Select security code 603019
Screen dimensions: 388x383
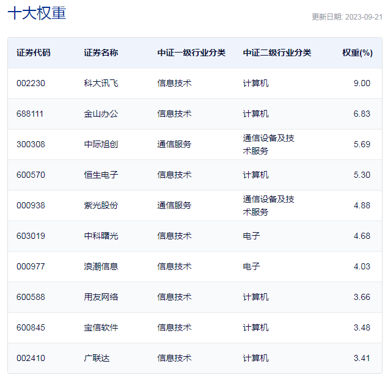click(x=31, y=236)
